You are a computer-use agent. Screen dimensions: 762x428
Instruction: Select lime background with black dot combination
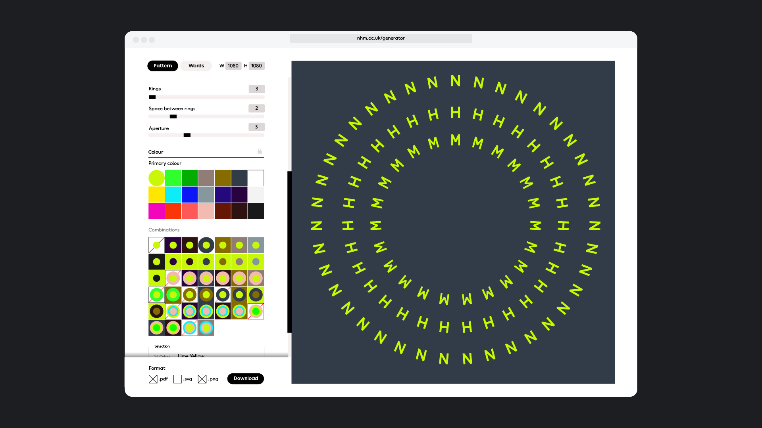(156, 278)
